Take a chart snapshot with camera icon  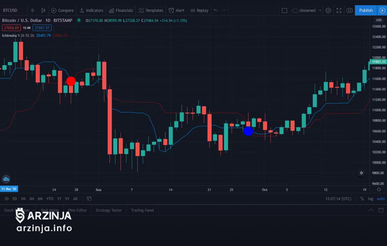point(349,10)
